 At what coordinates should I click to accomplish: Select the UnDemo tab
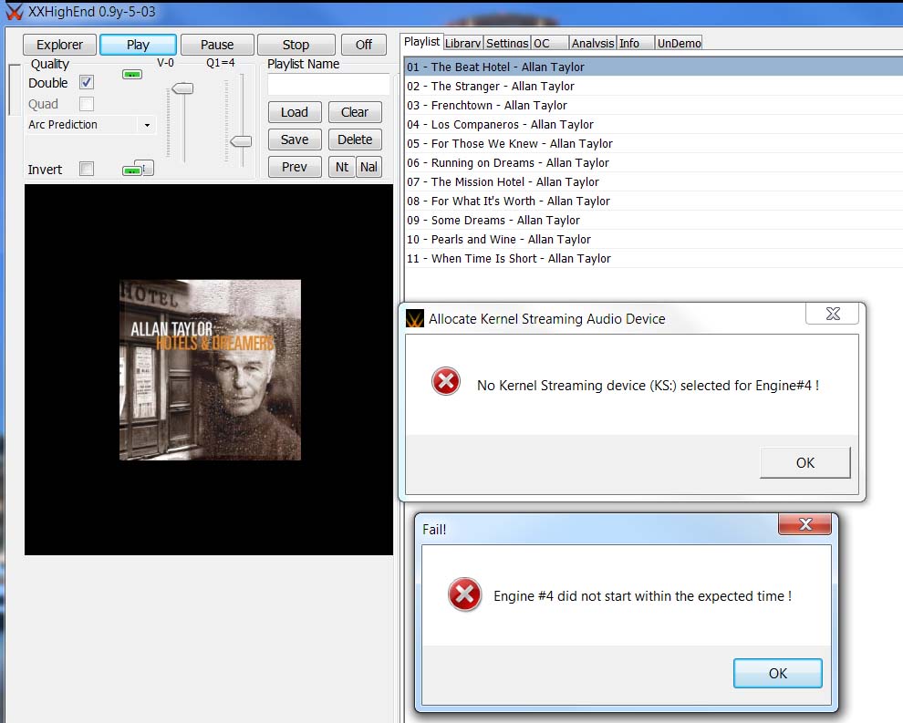[x=679, y=43]
